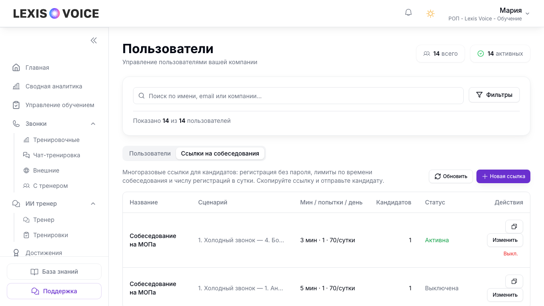
Task: Click the search input for users
Action: point(298,96)
